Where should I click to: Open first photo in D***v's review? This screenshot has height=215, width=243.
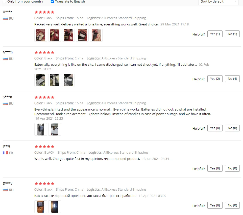point(41,207)
